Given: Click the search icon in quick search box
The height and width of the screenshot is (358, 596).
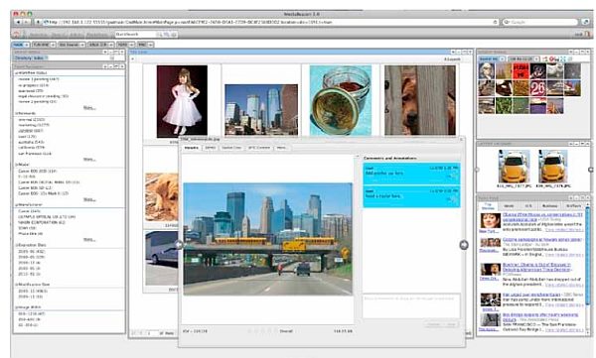Looking at the screenshot, I should [159, 34].
